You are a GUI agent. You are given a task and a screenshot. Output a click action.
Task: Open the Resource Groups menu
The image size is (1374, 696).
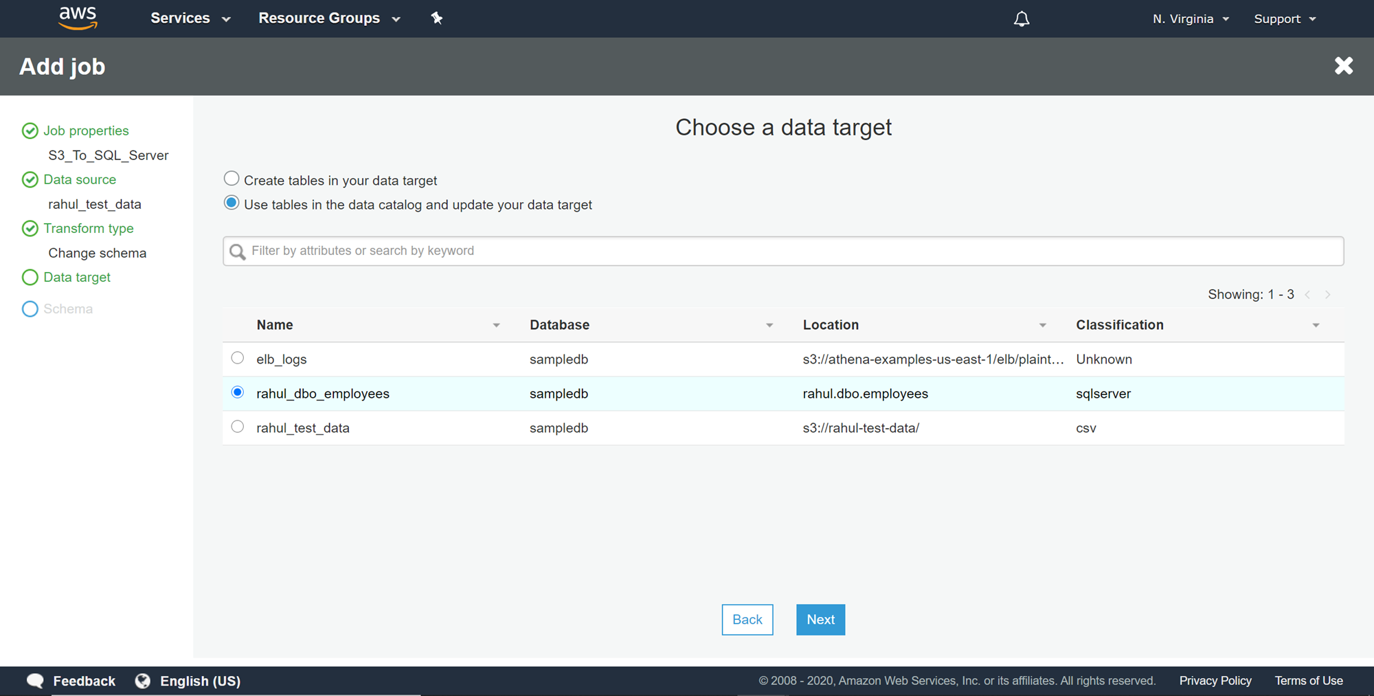click(329, 19)
